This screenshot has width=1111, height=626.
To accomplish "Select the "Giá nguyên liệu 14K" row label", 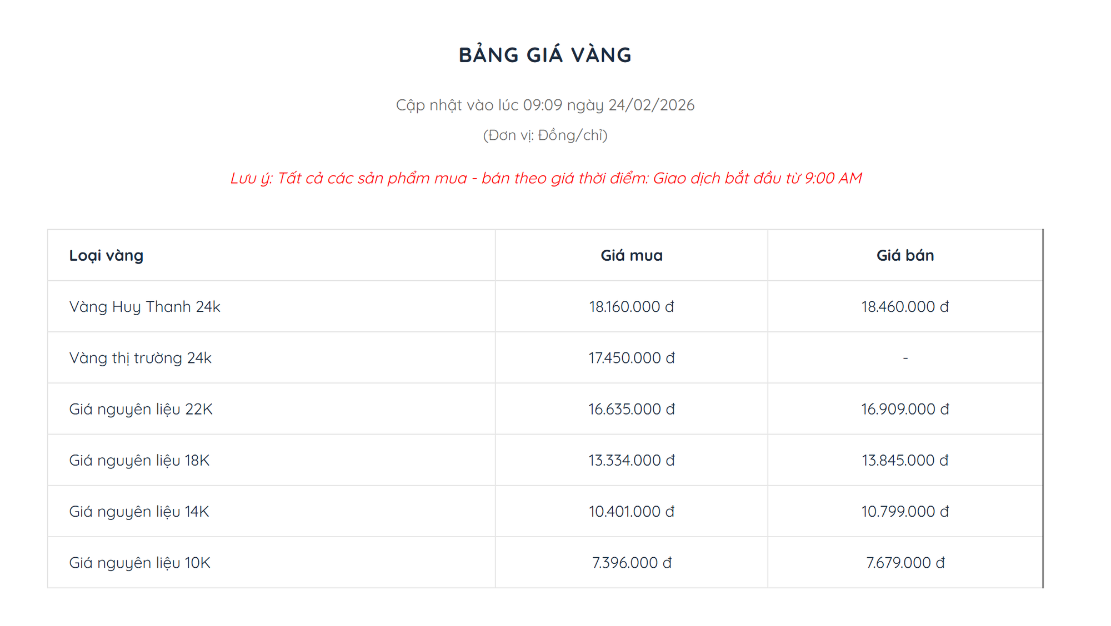I will pos(139,511).
